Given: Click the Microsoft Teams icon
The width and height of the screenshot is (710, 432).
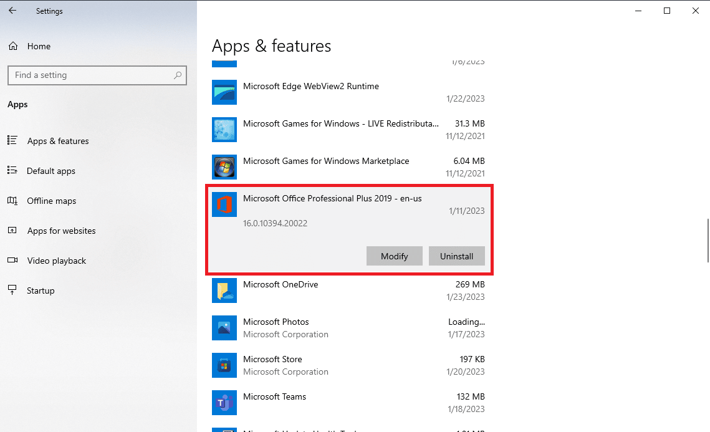Looking at the screenshot, I should [x=224, y=403].
